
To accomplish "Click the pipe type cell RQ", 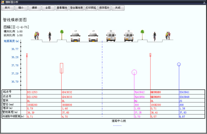I will click(136, 101).
